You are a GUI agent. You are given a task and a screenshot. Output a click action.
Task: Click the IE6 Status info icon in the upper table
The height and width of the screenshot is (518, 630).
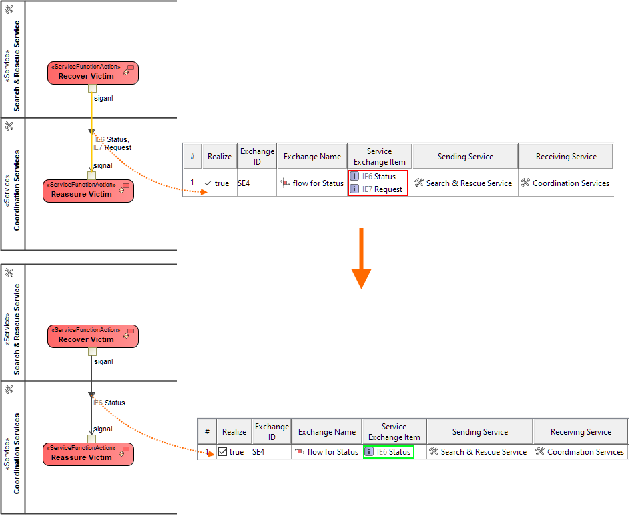pos(354,176)
